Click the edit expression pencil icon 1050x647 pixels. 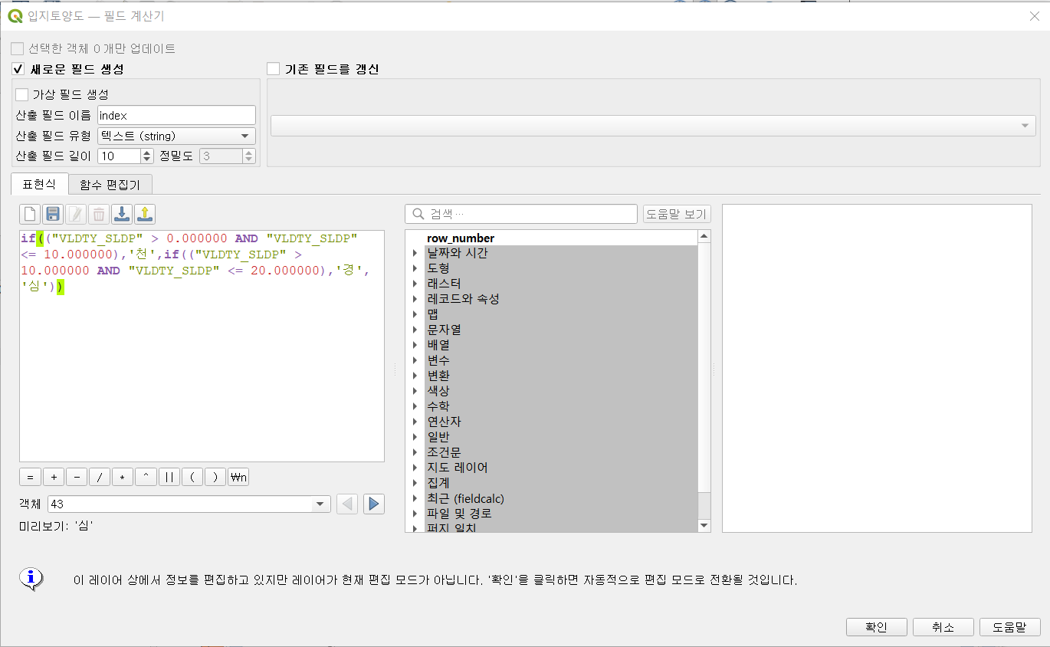pyautogui.click(x=76, y=214)
